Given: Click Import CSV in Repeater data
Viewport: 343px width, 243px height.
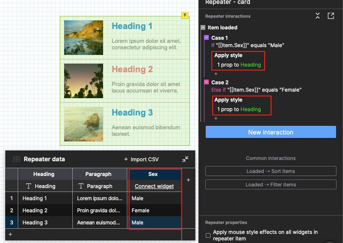Looking at the screenshot, I should (141, 160).
